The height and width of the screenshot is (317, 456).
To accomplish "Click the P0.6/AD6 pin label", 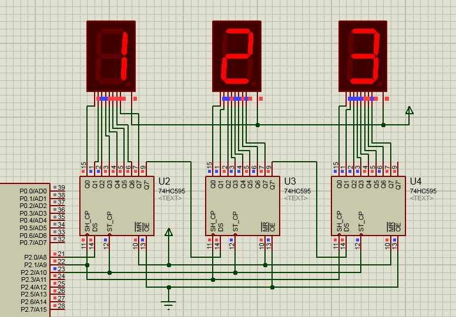I will 33,235.
